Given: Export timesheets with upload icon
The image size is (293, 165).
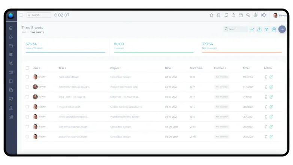Looking at the screenshot, I should click(259, 29).
